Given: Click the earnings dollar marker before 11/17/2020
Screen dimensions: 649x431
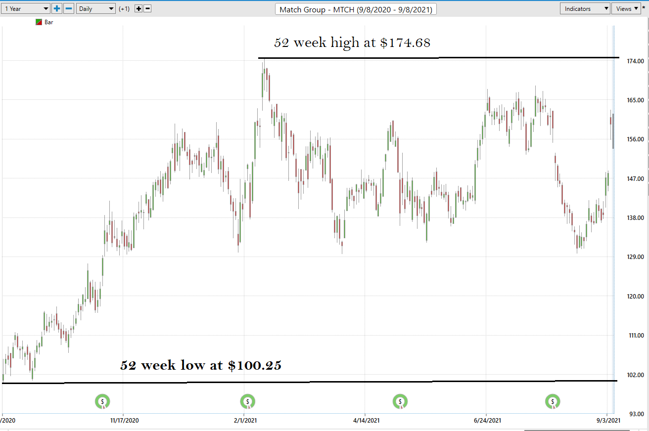Looking at the screenshot, I should pyautogui.click(x=102, y=402).
